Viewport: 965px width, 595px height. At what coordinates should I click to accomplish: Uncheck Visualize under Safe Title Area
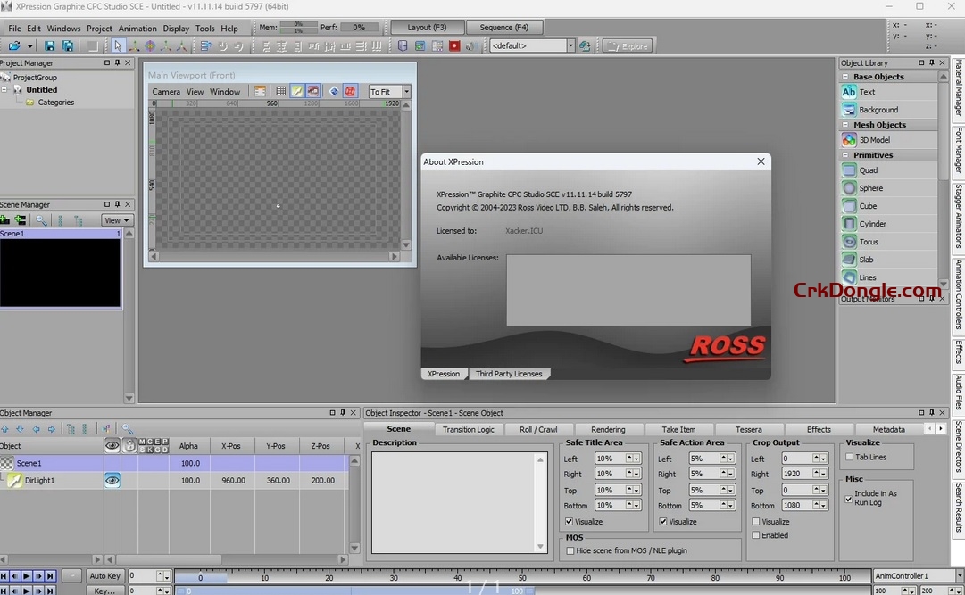coord(569,521)
